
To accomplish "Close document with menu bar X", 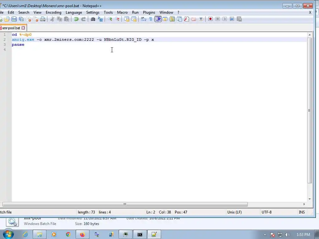I will coord(310,12).
